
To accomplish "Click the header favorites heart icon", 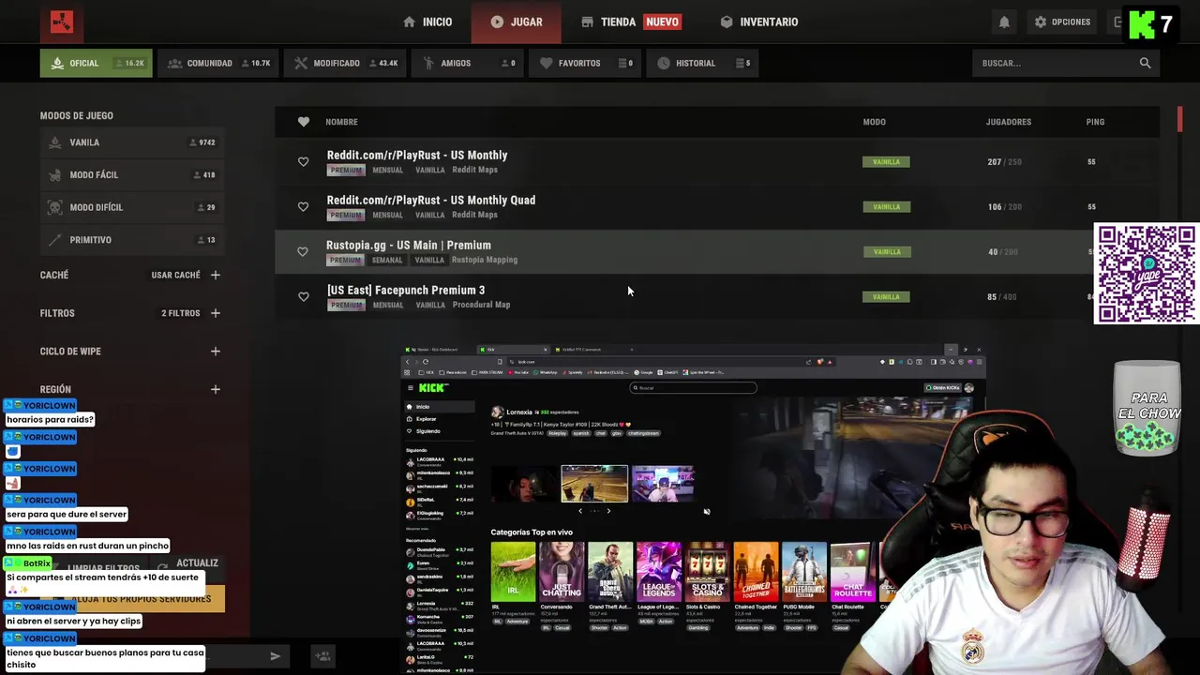I will coord(303,122).
